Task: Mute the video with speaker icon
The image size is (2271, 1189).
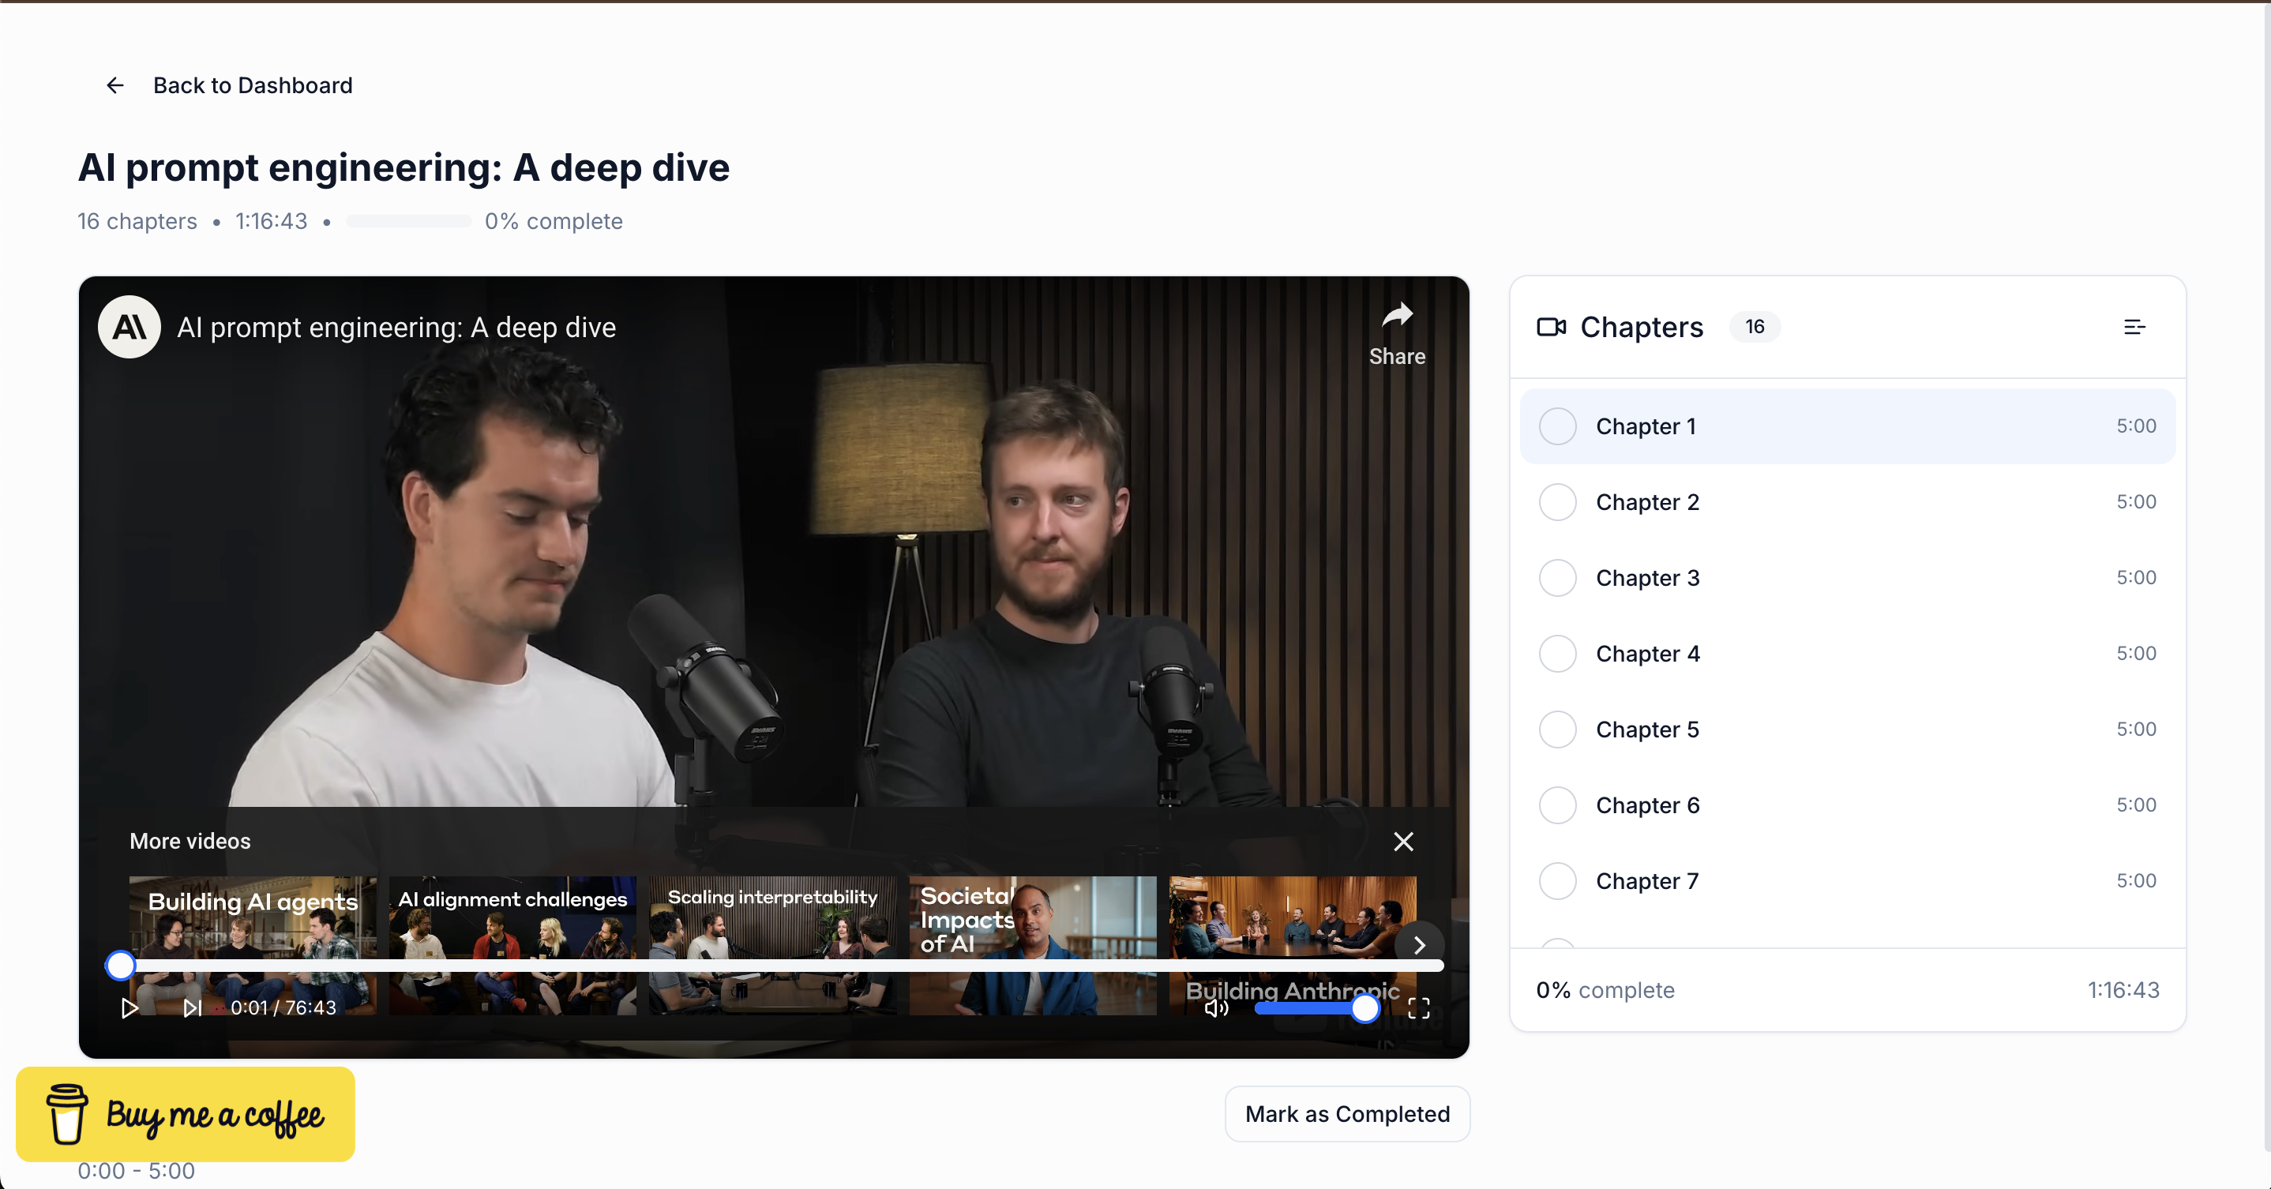Action: point(1216,1007)
